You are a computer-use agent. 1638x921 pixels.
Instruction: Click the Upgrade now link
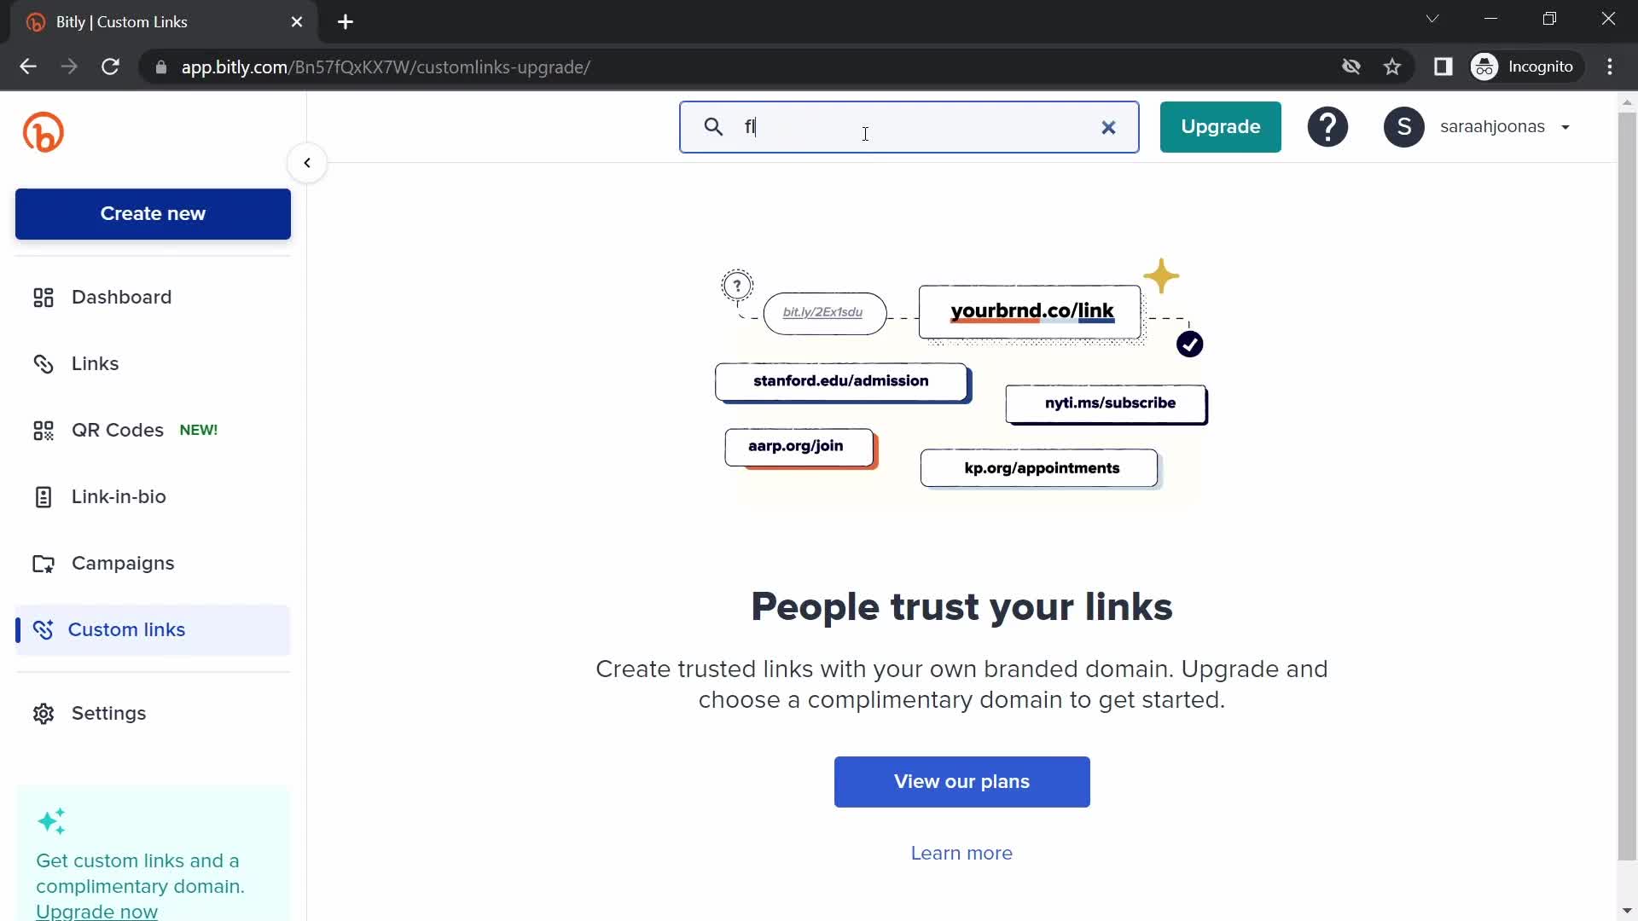96,911
